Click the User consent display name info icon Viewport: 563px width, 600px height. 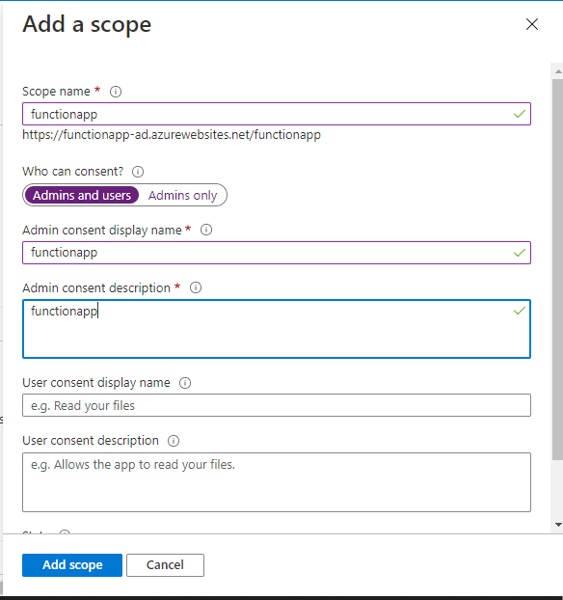coord(185,383)
